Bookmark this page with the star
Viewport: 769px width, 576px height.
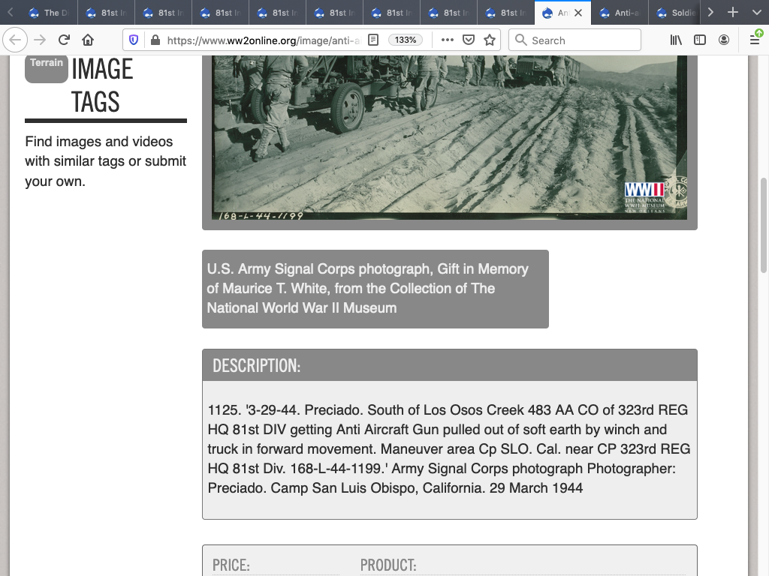490,40
